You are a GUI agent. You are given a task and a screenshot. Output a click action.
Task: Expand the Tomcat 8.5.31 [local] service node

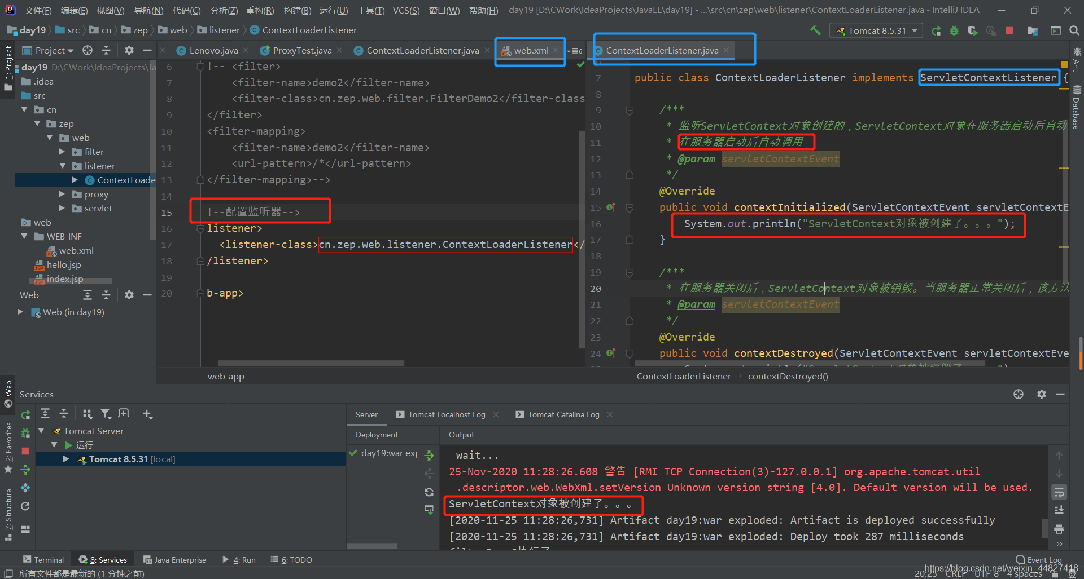click(66, 459)
